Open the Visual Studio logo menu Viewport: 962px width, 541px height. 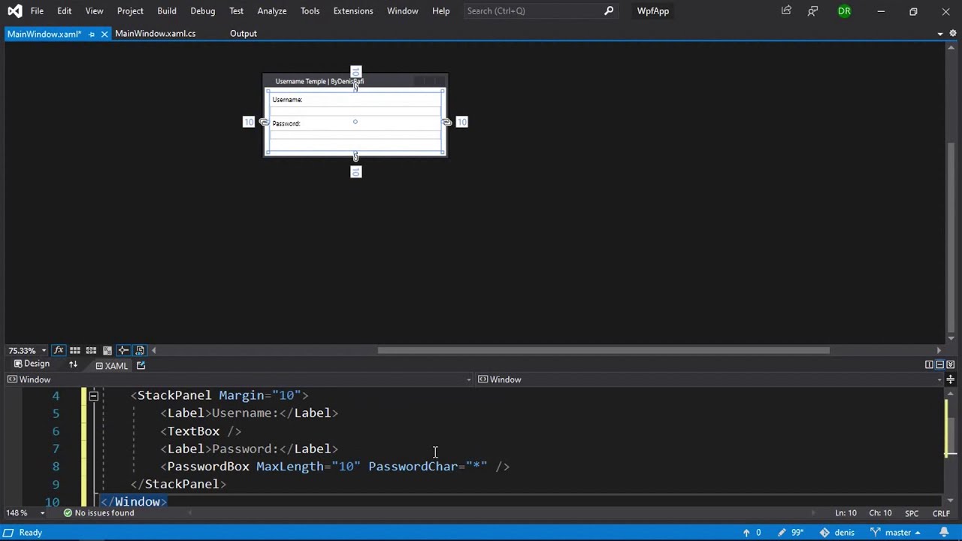pyautogui.click(x=14, y=11)
